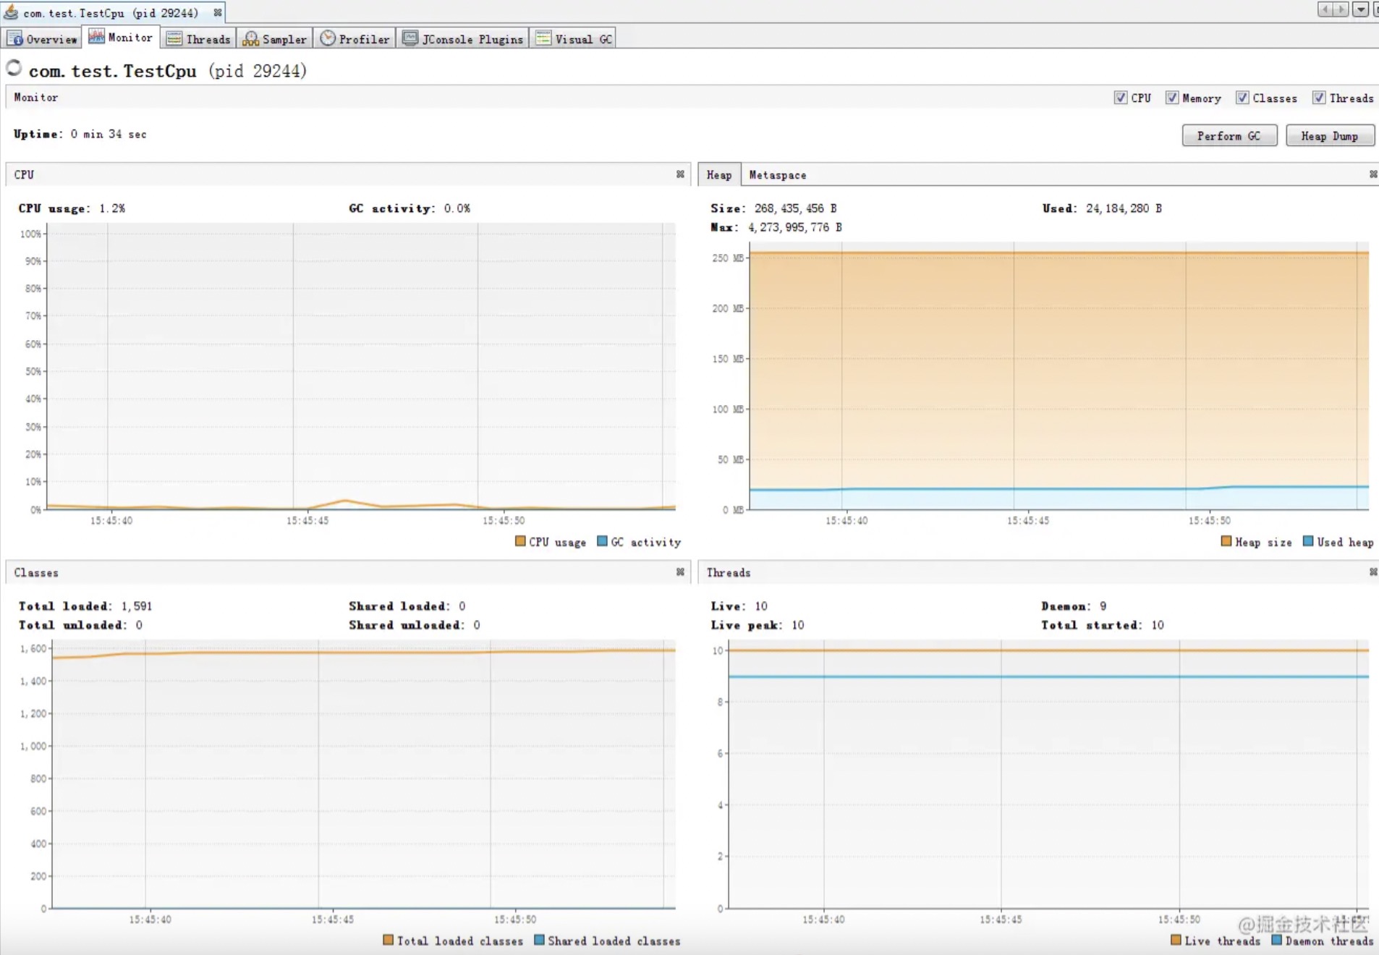
Task: Click Daemon threads legend swatch
Action: [x=1277, y=940]
